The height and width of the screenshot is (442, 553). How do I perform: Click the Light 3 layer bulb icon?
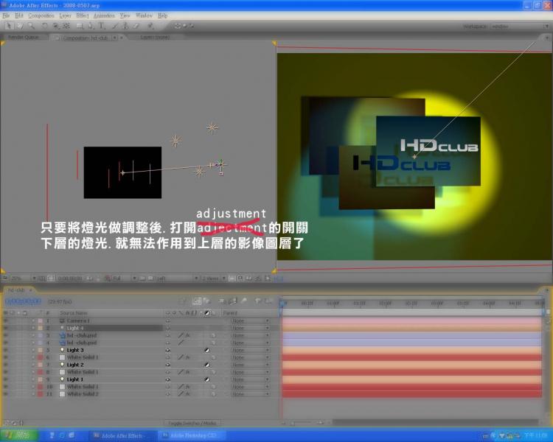coord(62,350)
